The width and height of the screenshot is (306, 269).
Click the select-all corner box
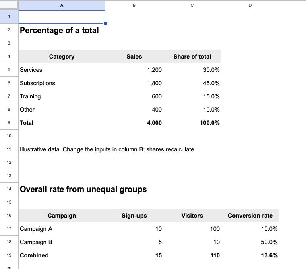pos(9,5)
